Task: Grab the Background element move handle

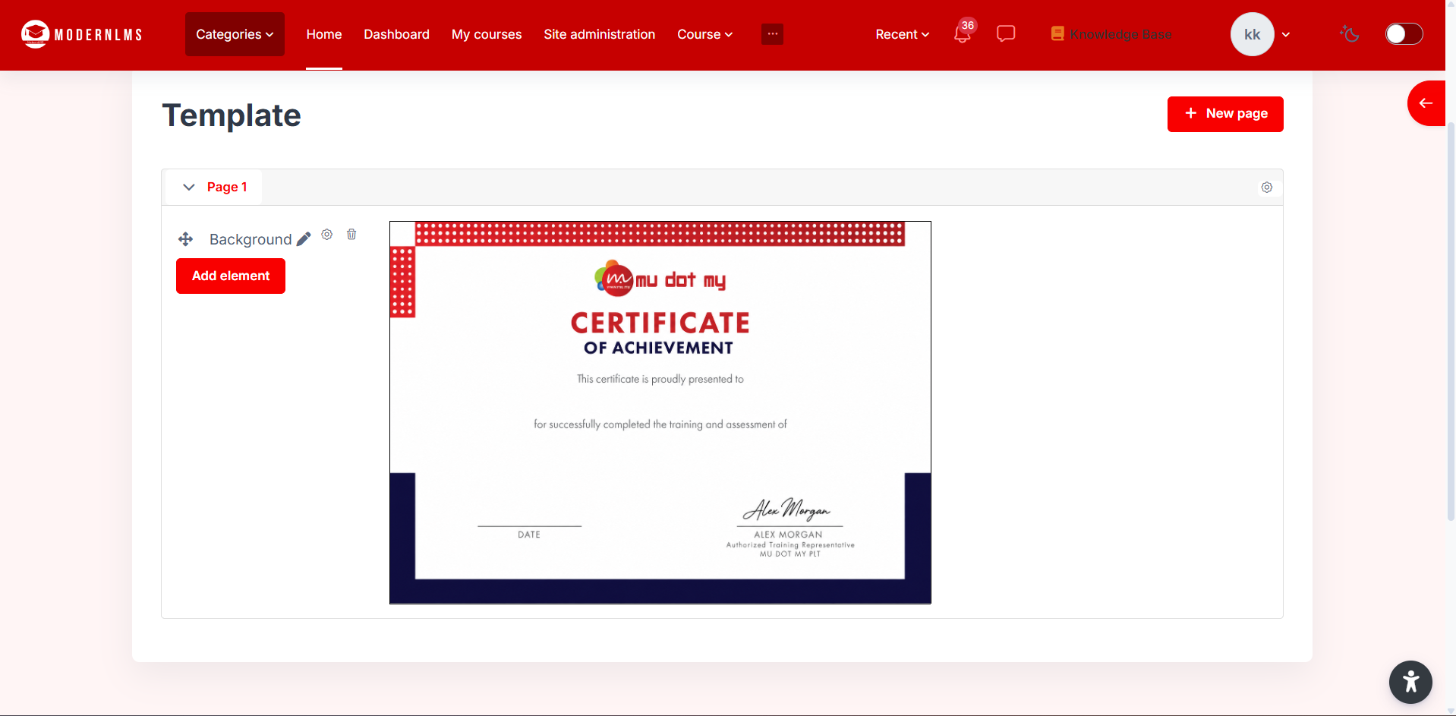Action: 186,239
